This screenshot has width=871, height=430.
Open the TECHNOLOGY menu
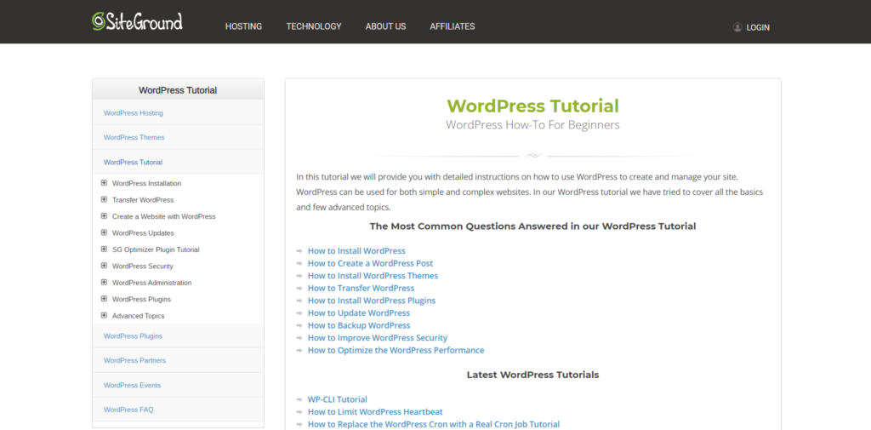pyautogui.click(x=314, y=26)
